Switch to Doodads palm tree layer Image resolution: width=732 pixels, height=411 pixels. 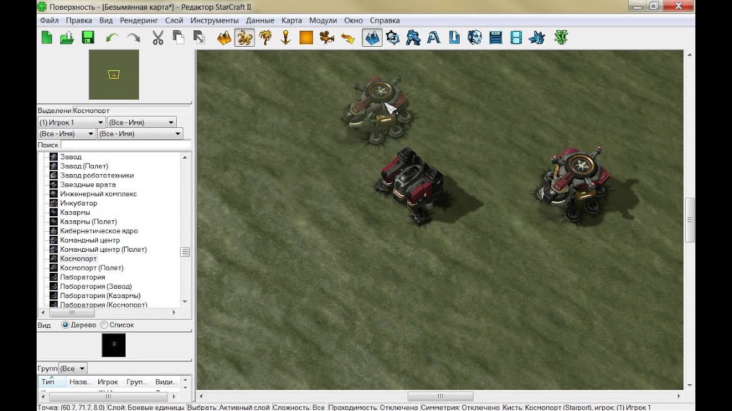pos(265,38)
